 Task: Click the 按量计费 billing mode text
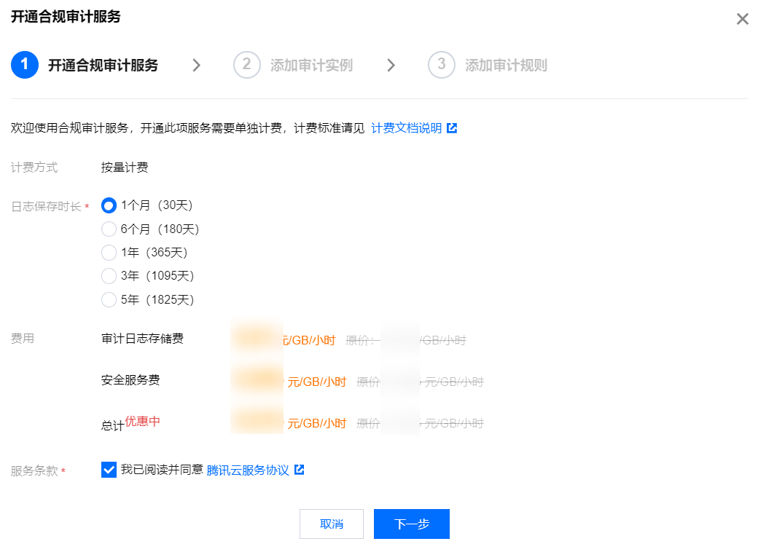point(125,167)
